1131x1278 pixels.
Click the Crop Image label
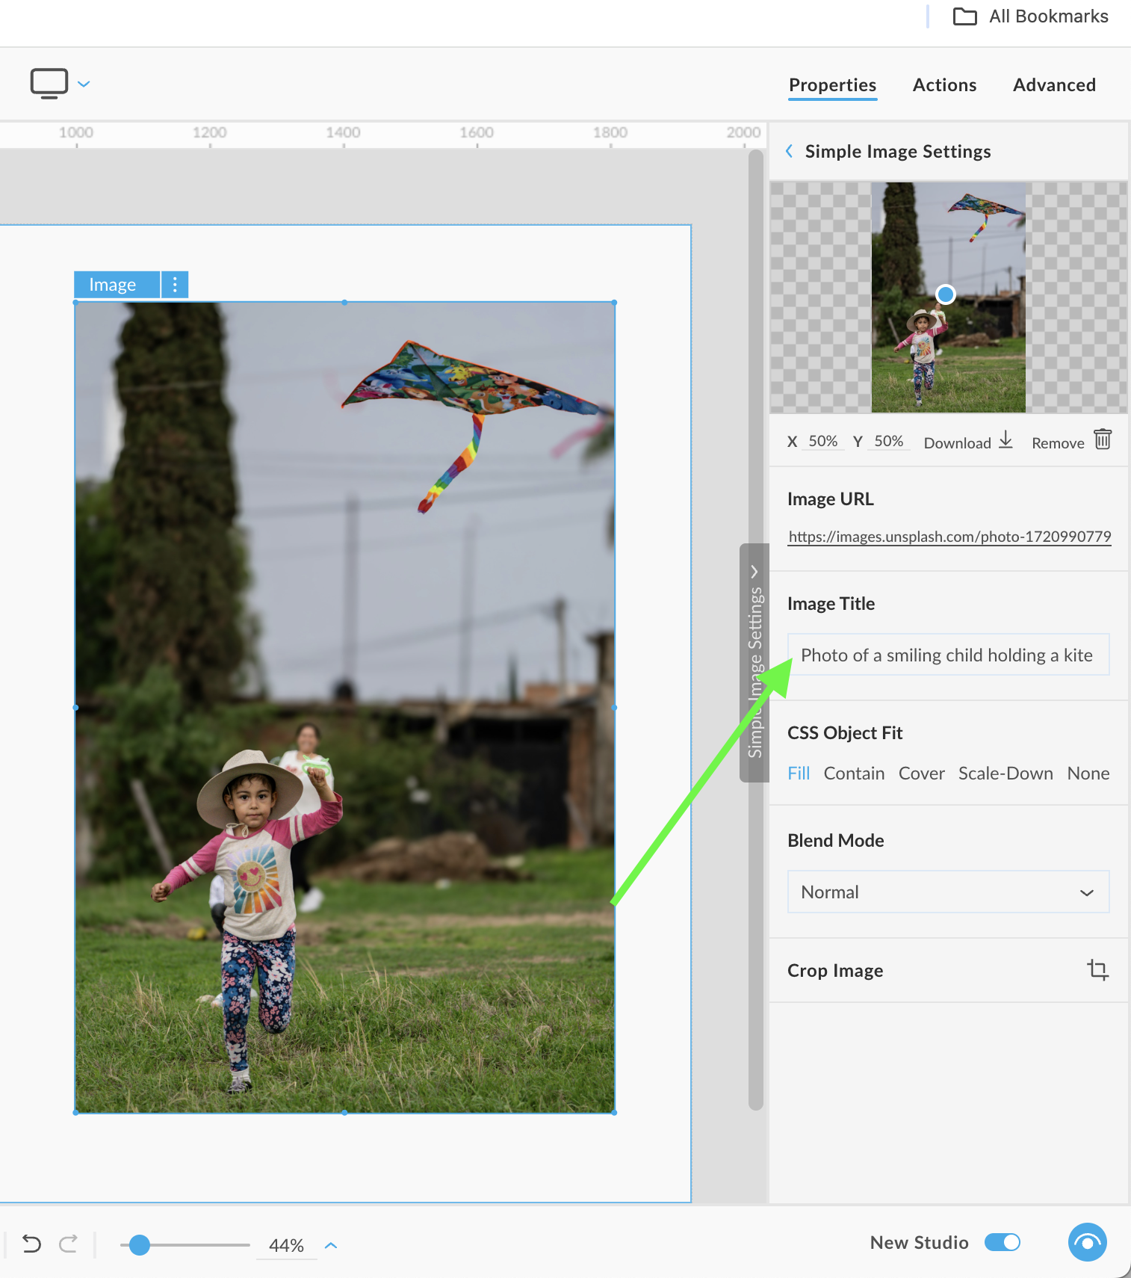click(x=835, y=971)
